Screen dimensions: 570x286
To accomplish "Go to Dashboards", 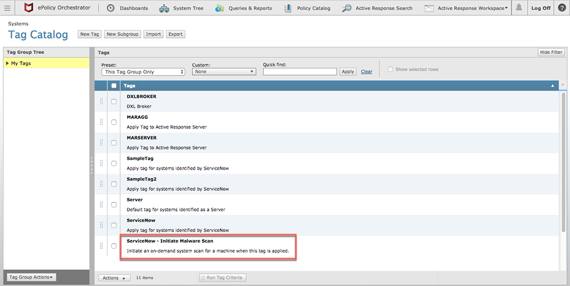I will [134, 8].
